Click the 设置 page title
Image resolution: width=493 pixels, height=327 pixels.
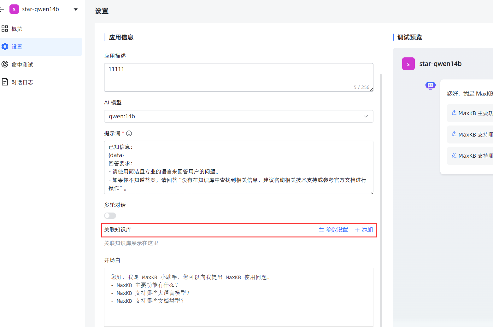(x=102, y=11)
